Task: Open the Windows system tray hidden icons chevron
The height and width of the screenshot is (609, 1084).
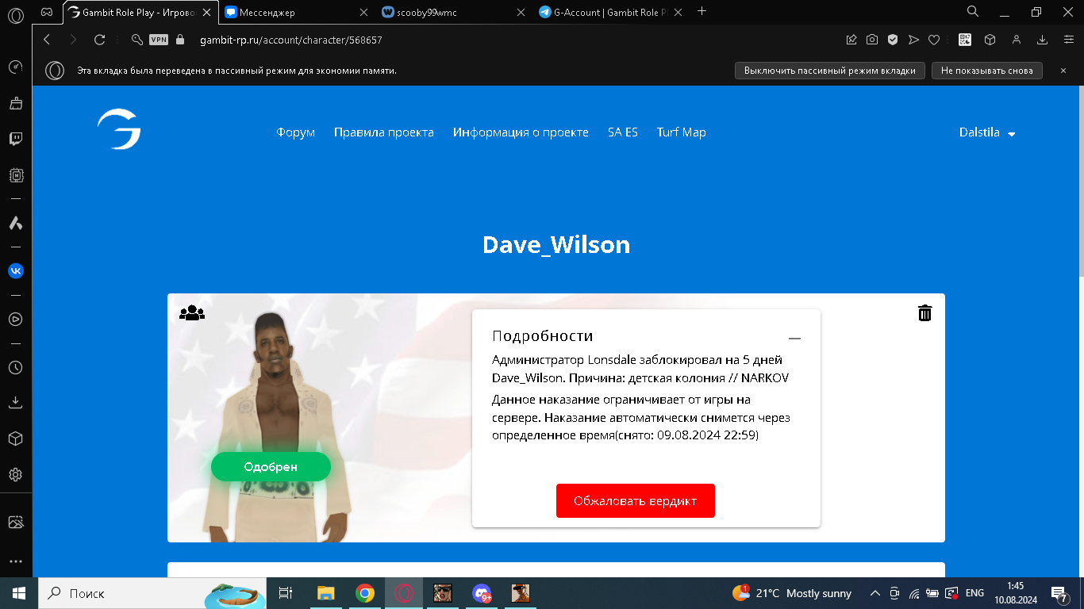Action: 875,593
